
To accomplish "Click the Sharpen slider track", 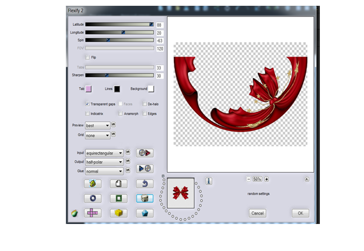I will click(x=119, y=75).
